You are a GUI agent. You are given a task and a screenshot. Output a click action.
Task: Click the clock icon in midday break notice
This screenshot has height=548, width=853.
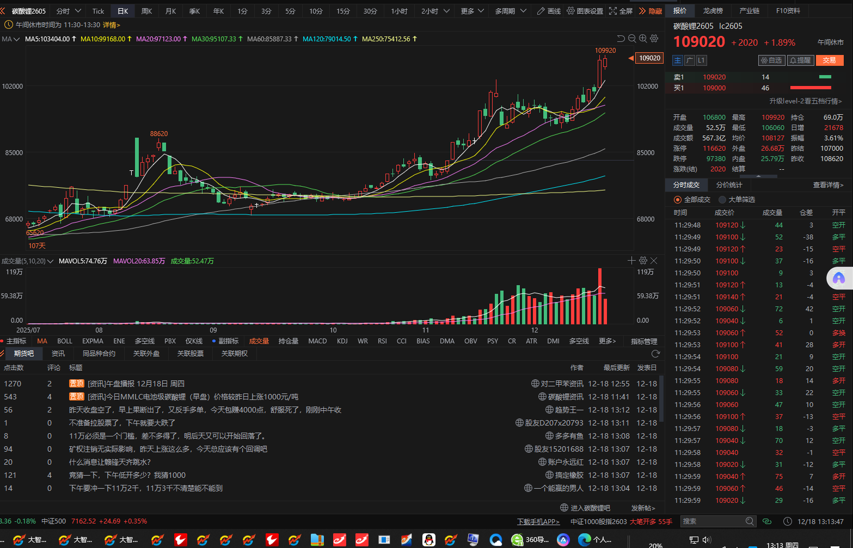(9, 25)
